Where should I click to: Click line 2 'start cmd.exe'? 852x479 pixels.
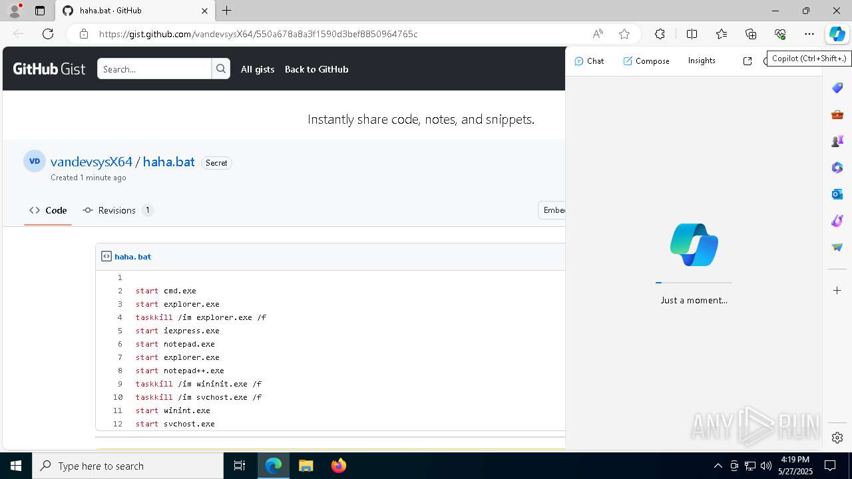click(x=166, y=291)
